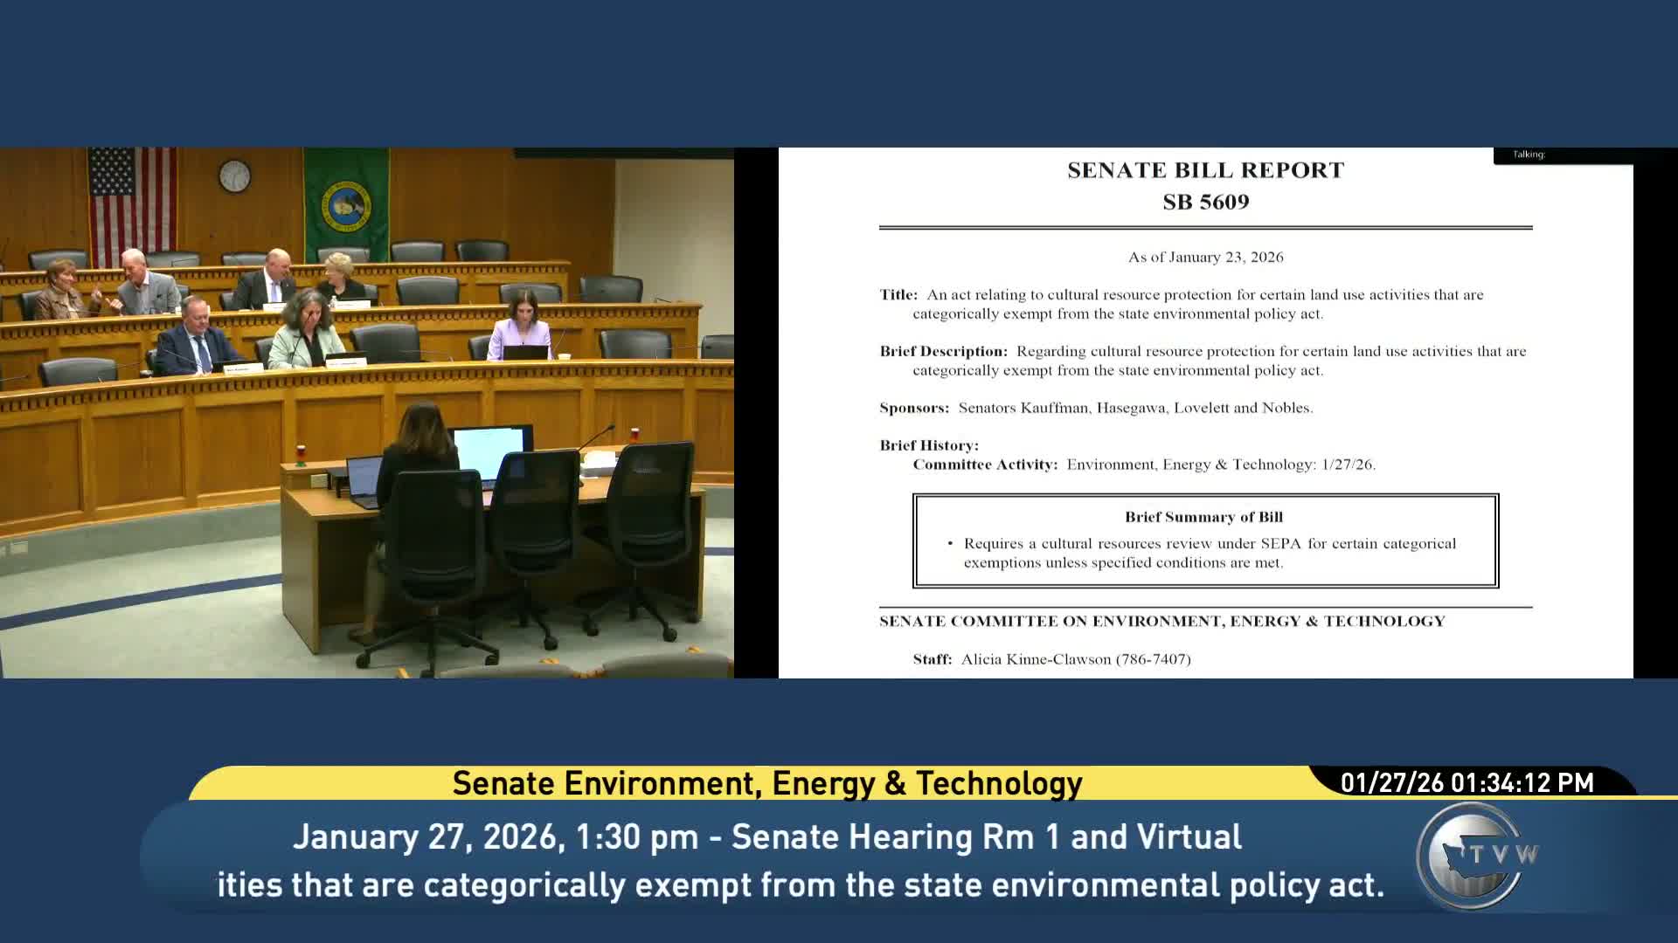Click the scrolling ticker text about policy act
Image resolution: width=1678 pixels, height=943 pixels.
pos(800,884)
